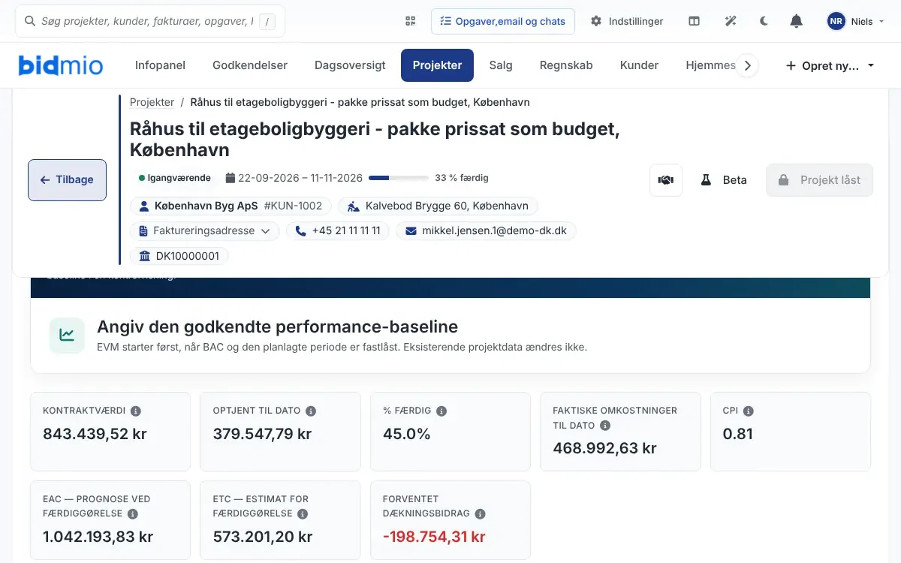Expand the Opret ny dropdown
Viewport: 901px width, 563px height.
pyautogui.click(x=830, y=65)
